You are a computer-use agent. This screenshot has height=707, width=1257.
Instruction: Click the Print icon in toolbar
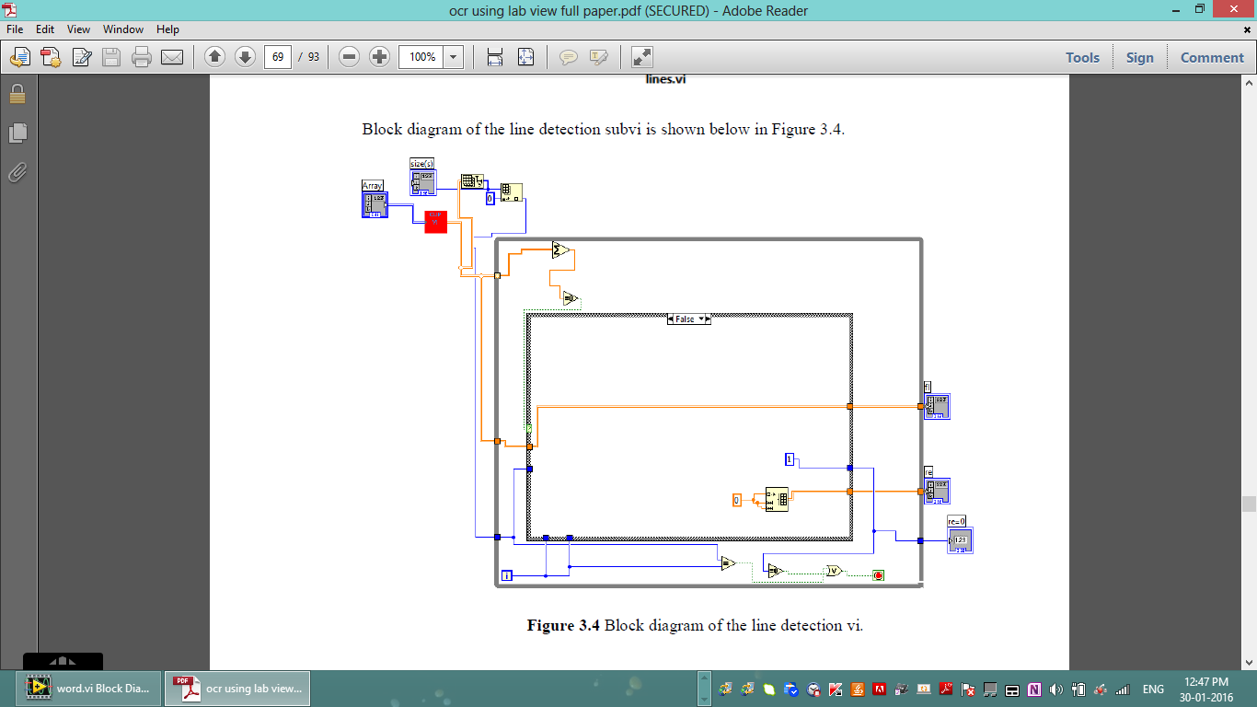tap(142, 57)
